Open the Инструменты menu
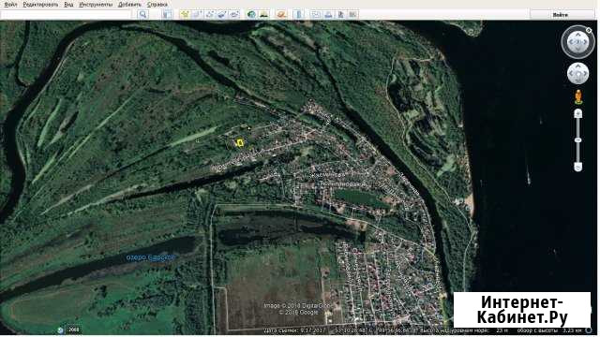600x337 pixels. [96, 5]
